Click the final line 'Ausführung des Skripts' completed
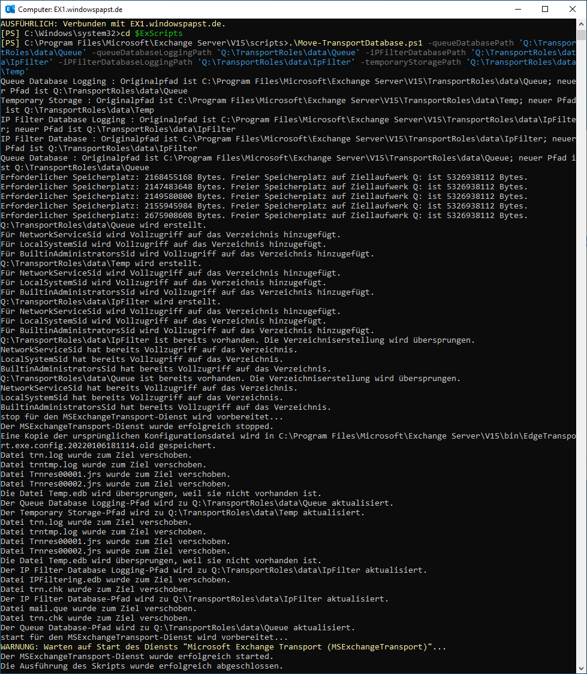The height and width of the screenshot is (674, 587). click(142, 666)
